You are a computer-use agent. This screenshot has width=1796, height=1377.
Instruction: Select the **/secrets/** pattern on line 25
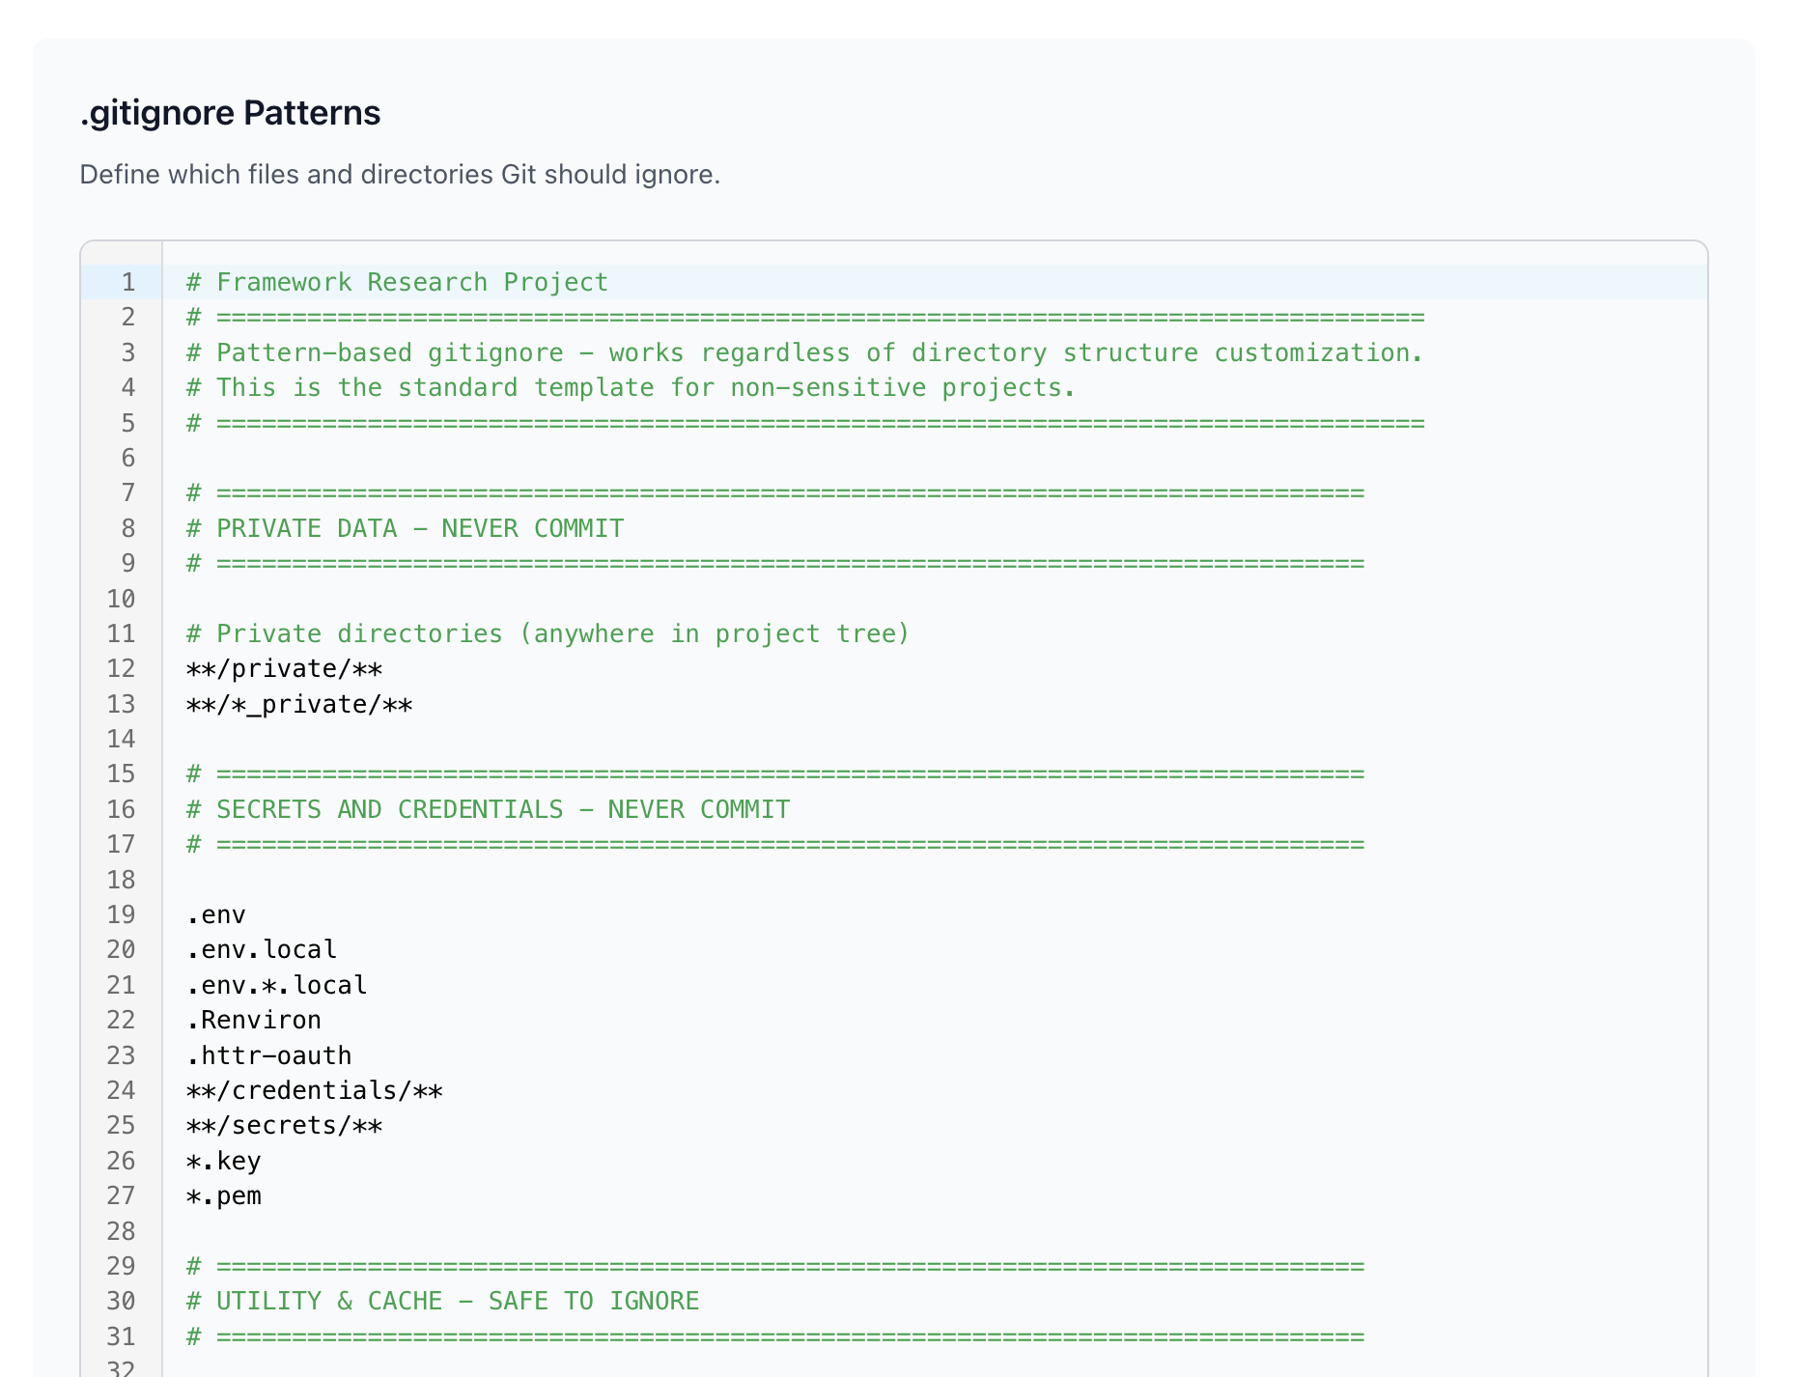point(285,1125)
